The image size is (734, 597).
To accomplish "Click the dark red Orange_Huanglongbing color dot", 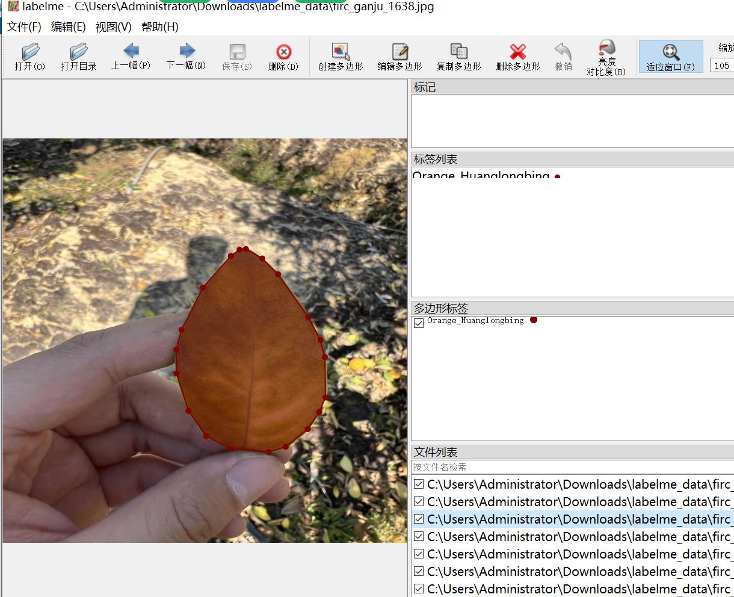I will [x=534, y=320].
